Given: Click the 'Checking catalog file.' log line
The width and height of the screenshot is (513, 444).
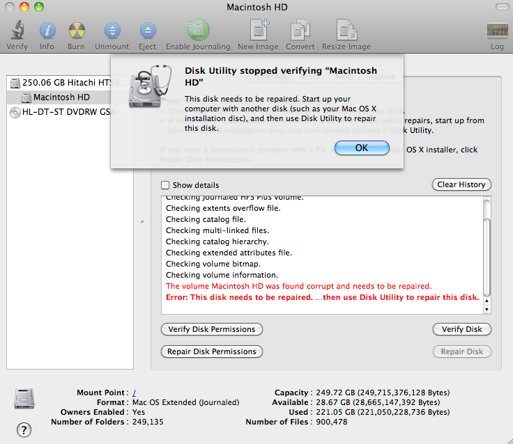Looking at the screenshot, I should pos(206,219).
